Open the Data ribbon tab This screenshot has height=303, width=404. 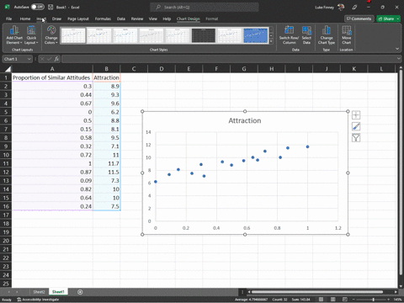(121, 19)
